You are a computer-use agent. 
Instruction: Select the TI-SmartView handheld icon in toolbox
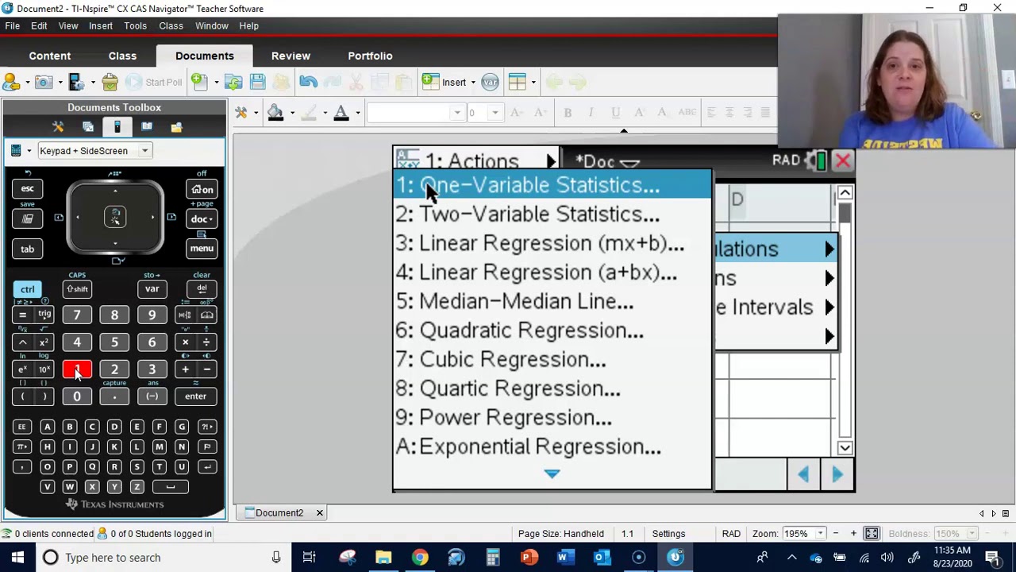point(117,127)
